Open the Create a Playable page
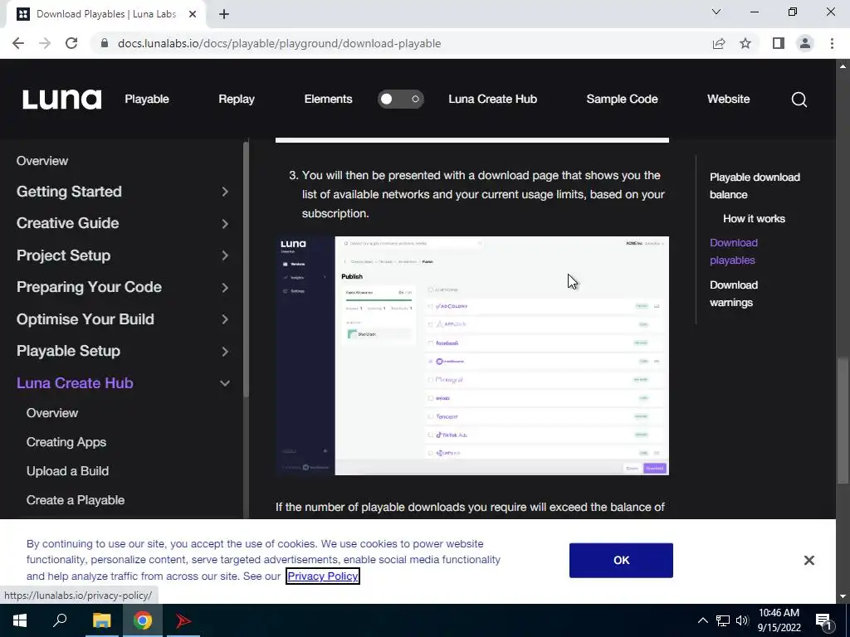Image resolution: width=850 pixels, height=637 pixels. coord(76,500)
